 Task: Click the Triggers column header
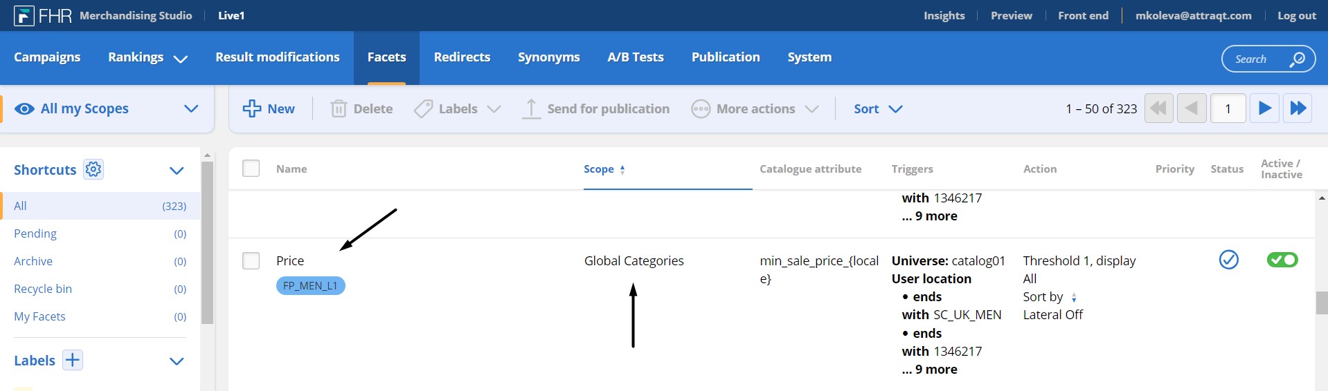tap(912, 169)
